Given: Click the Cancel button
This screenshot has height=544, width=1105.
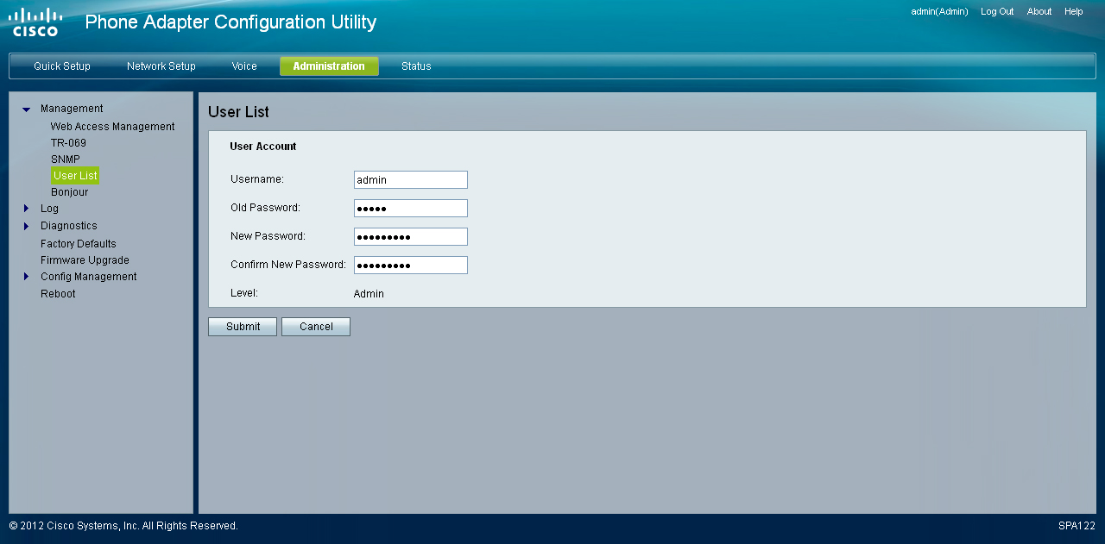Looking at the screenshot, I should [316, 327].
